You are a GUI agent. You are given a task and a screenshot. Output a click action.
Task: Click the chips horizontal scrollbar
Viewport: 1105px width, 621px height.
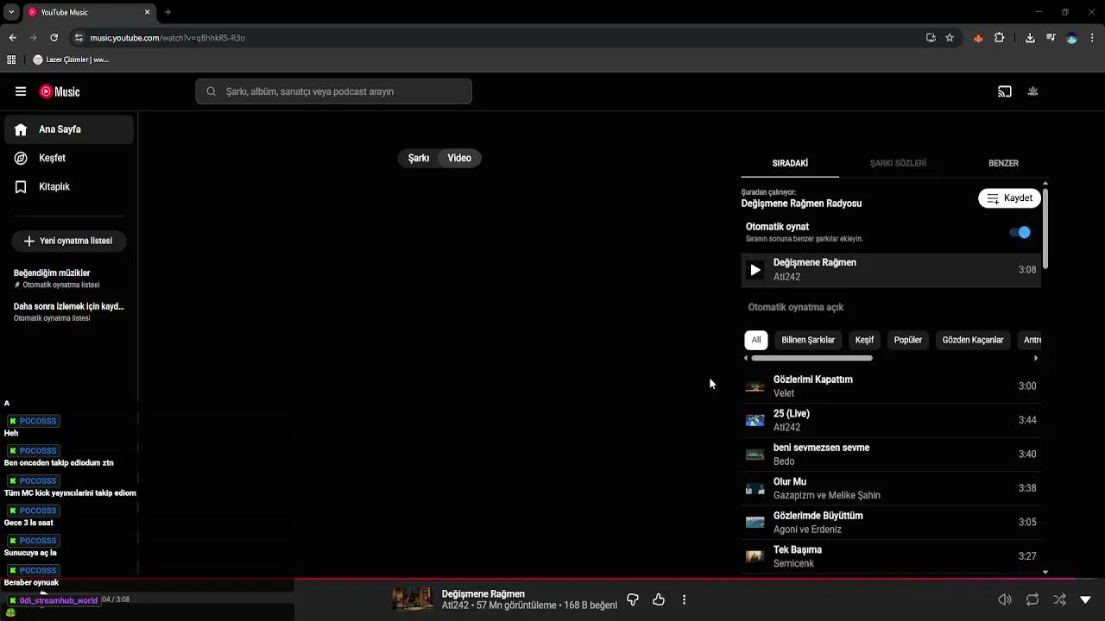pos(811,358)
